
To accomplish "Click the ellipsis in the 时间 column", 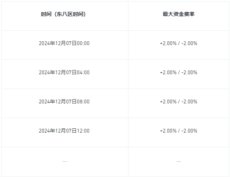I will (64, 161).
